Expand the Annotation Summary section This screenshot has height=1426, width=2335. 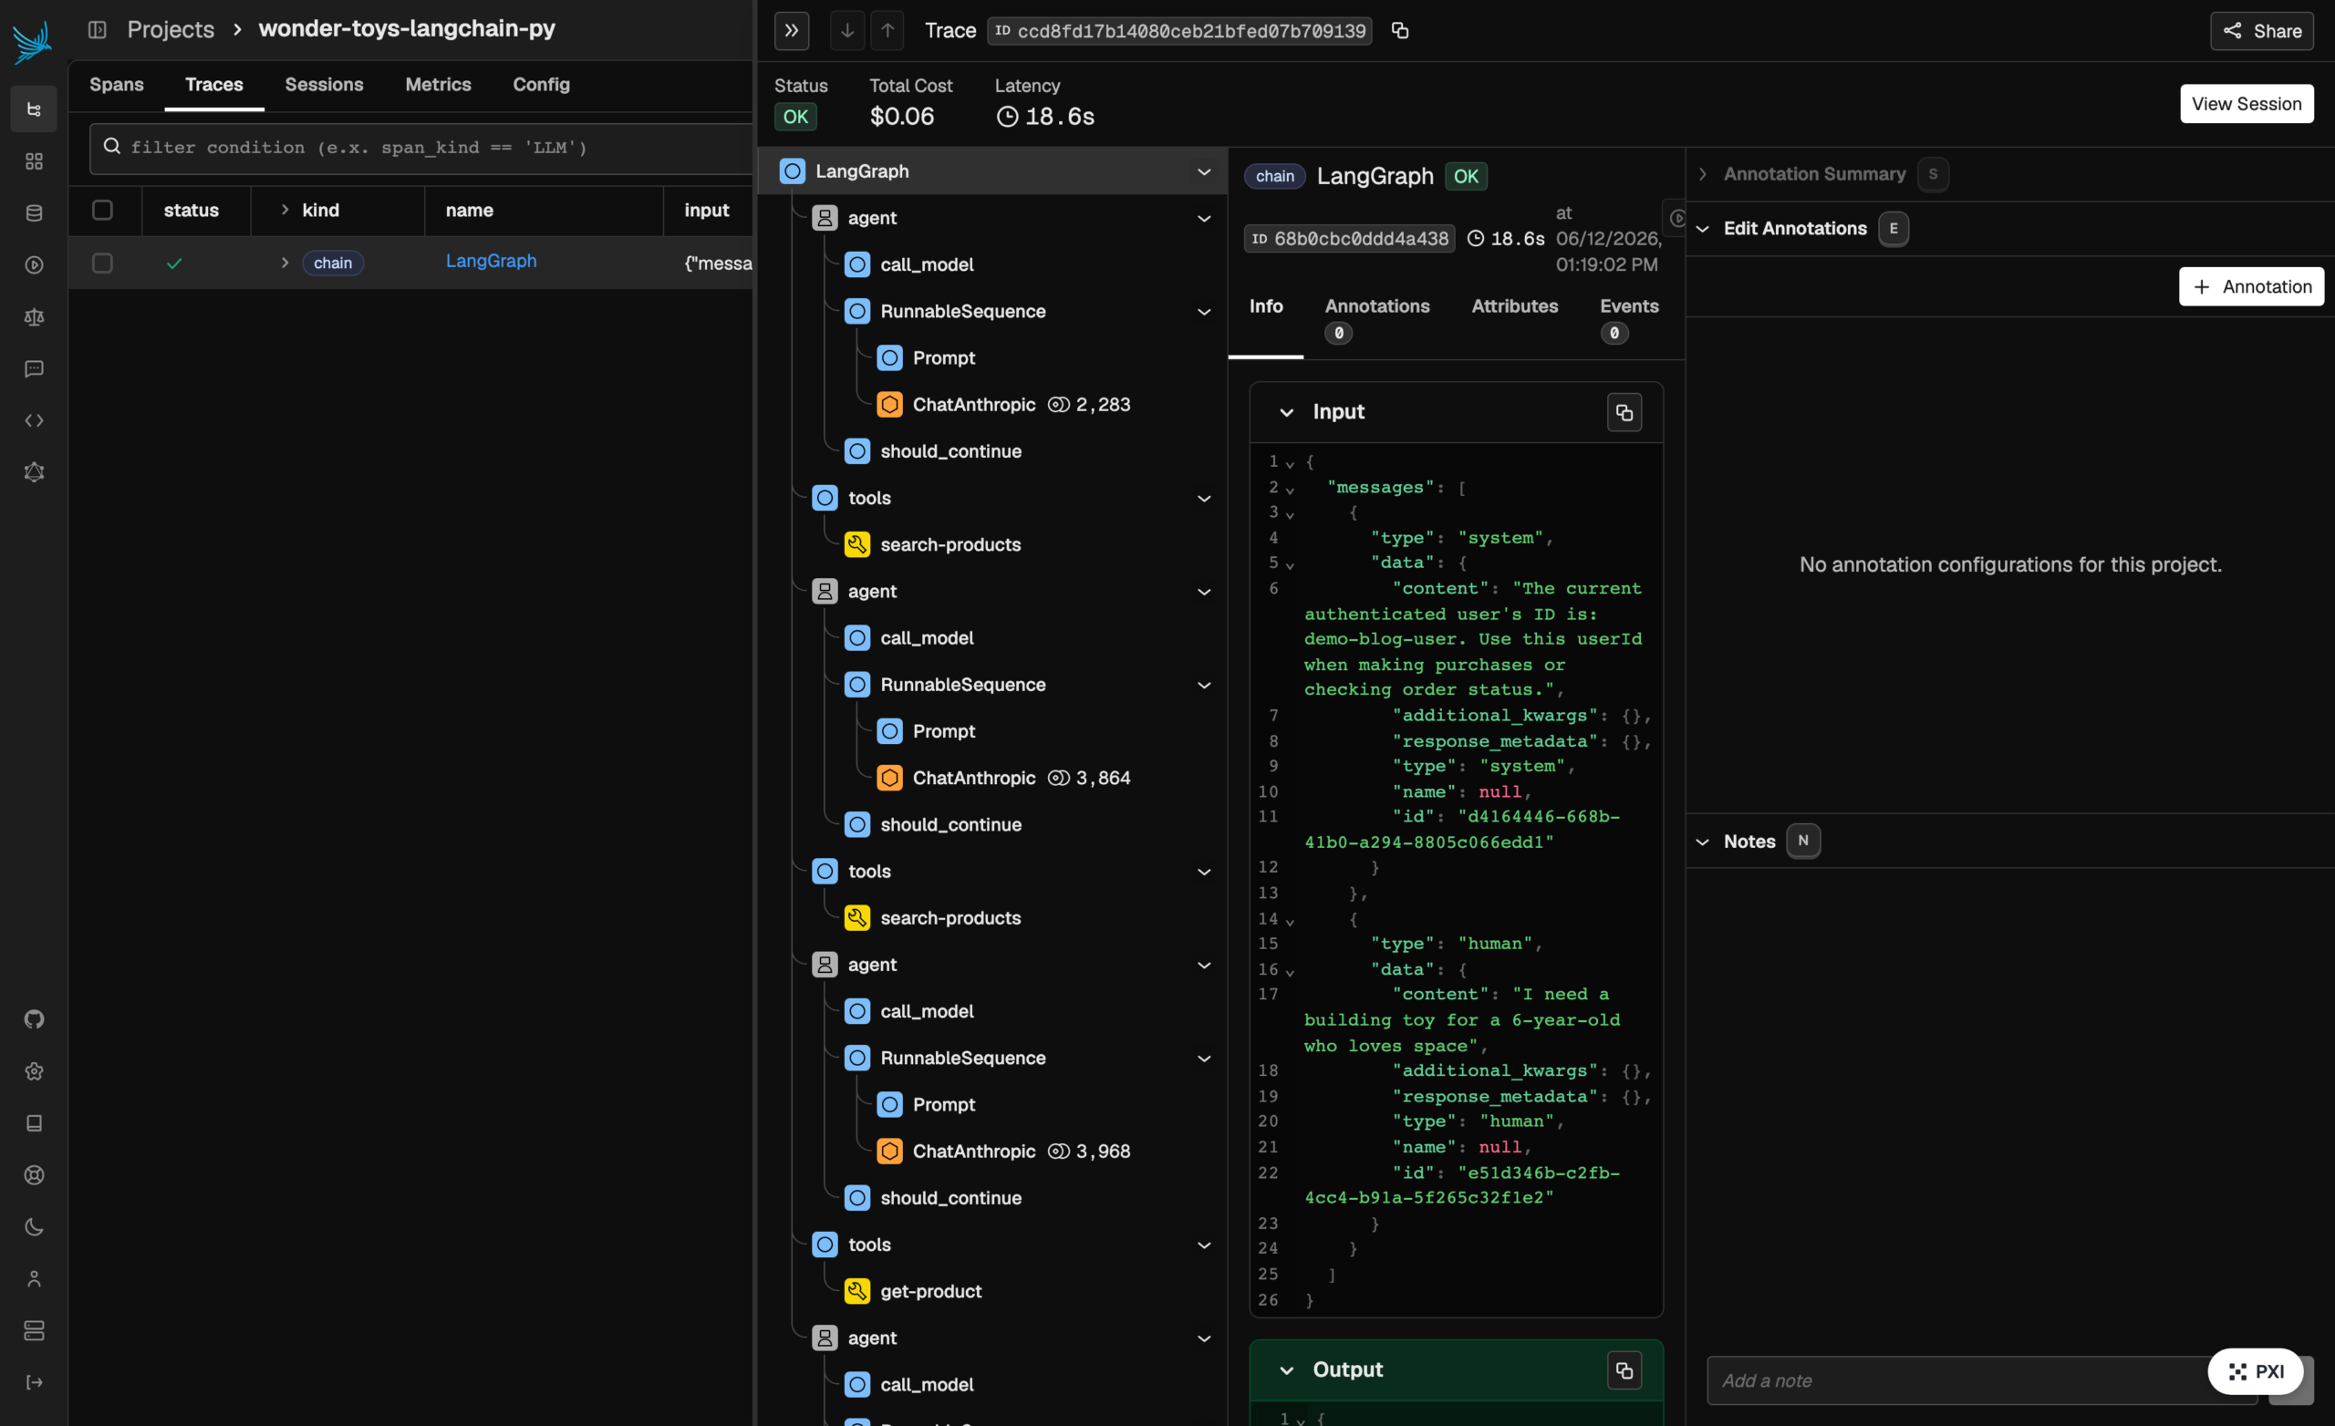[1703, 174]
